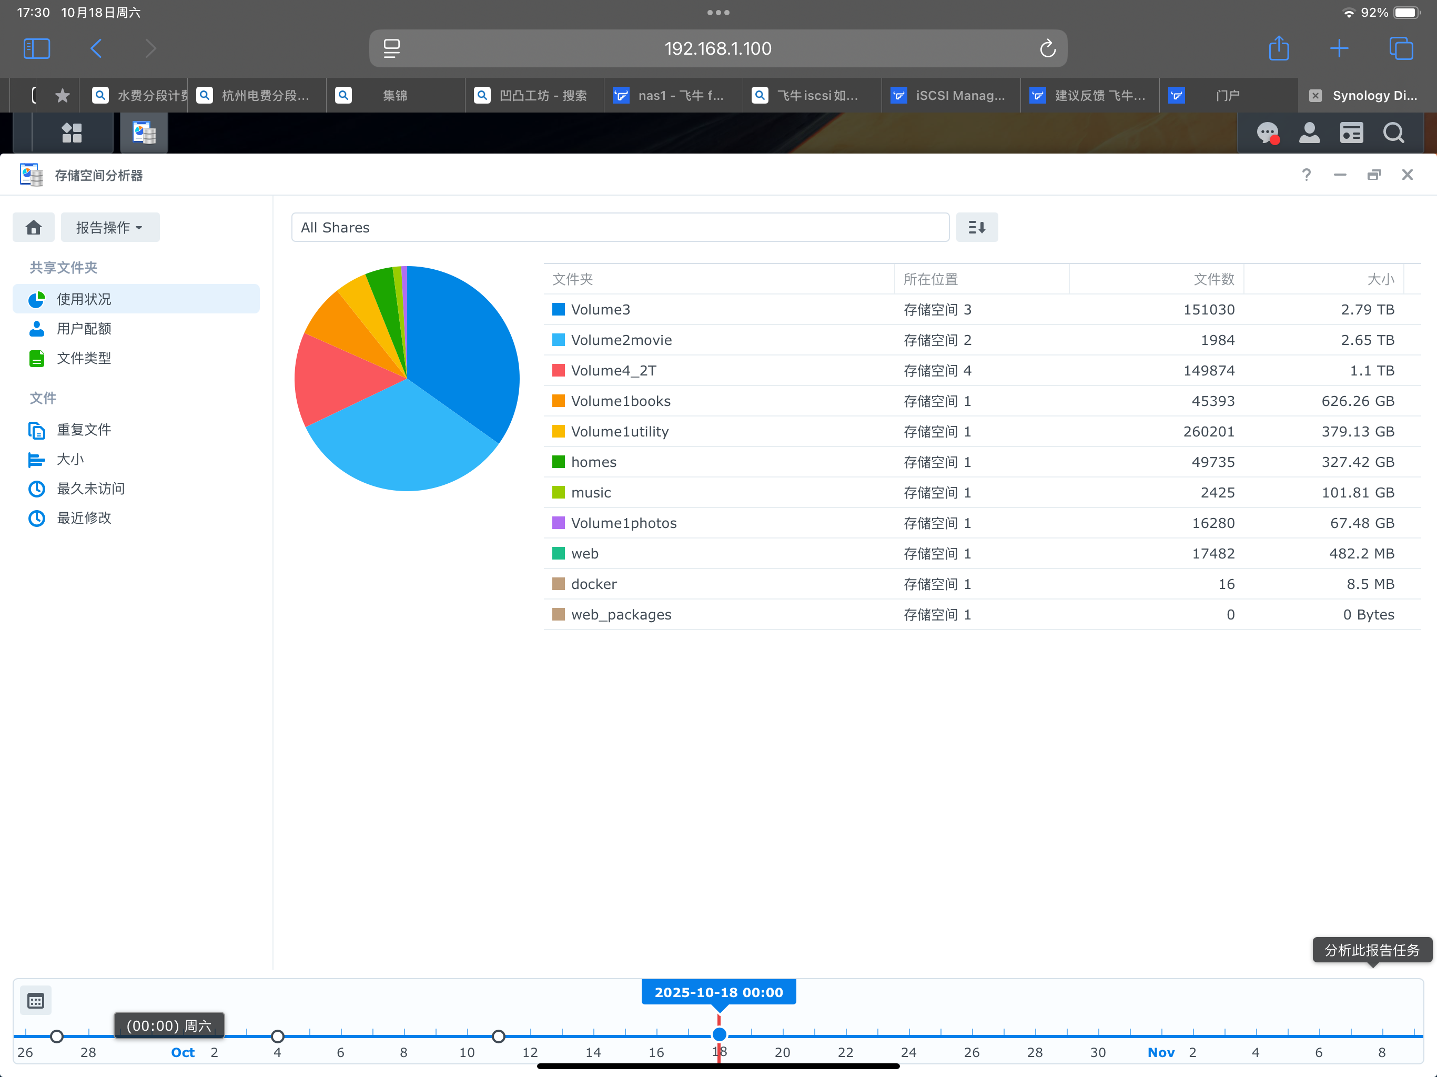Select 文件类型 in sidebar
This screenshot has width=1437, height=1077.
84,358
